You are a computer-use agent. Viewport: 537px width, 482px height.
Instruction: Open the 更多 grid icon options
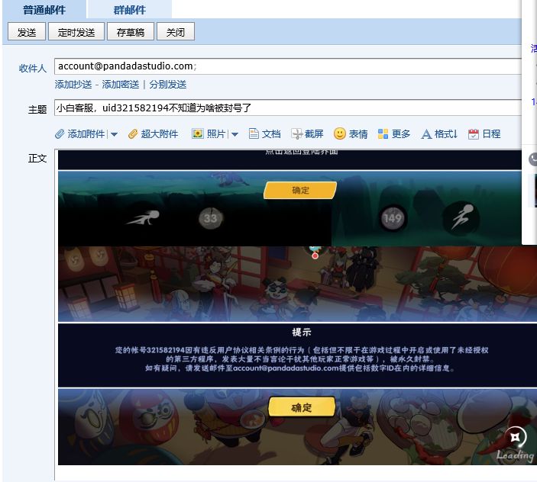tap(383, 133)
